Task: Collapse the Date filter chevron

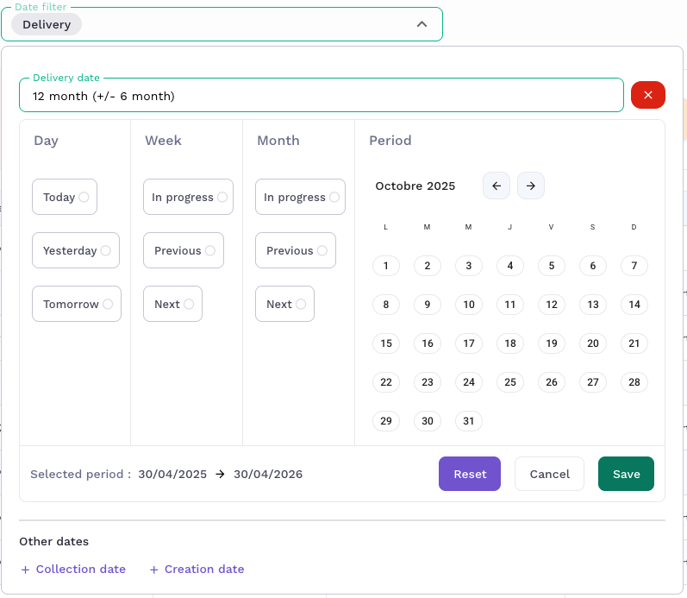Action: (422, 24)
